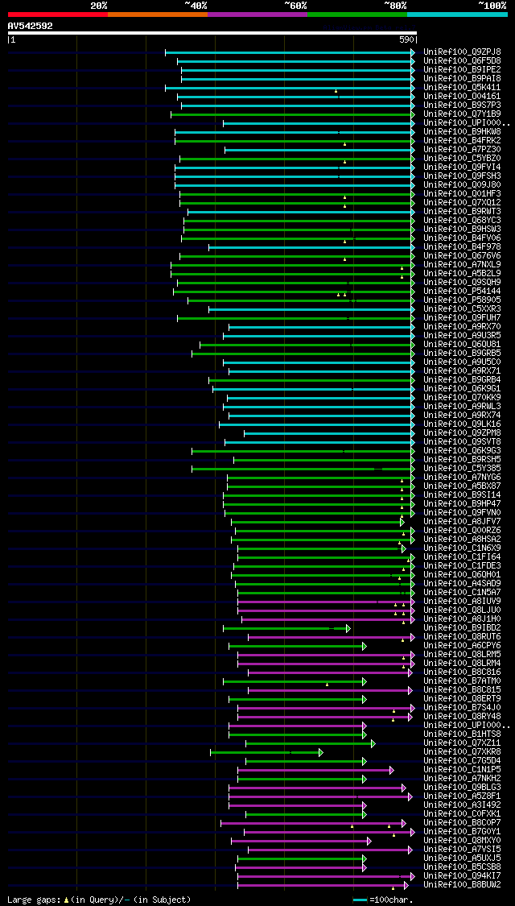Image resolution: width=515 pixels, height=906 pixels.
Task: Open hit UniRef100_A8IUV9
Action: 462,602
